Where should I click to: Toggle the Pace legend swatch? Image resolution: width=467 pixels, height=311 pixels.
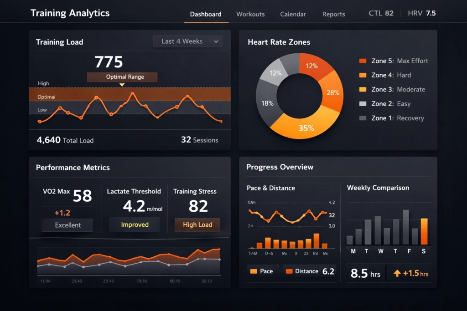(x=254, y=271)
